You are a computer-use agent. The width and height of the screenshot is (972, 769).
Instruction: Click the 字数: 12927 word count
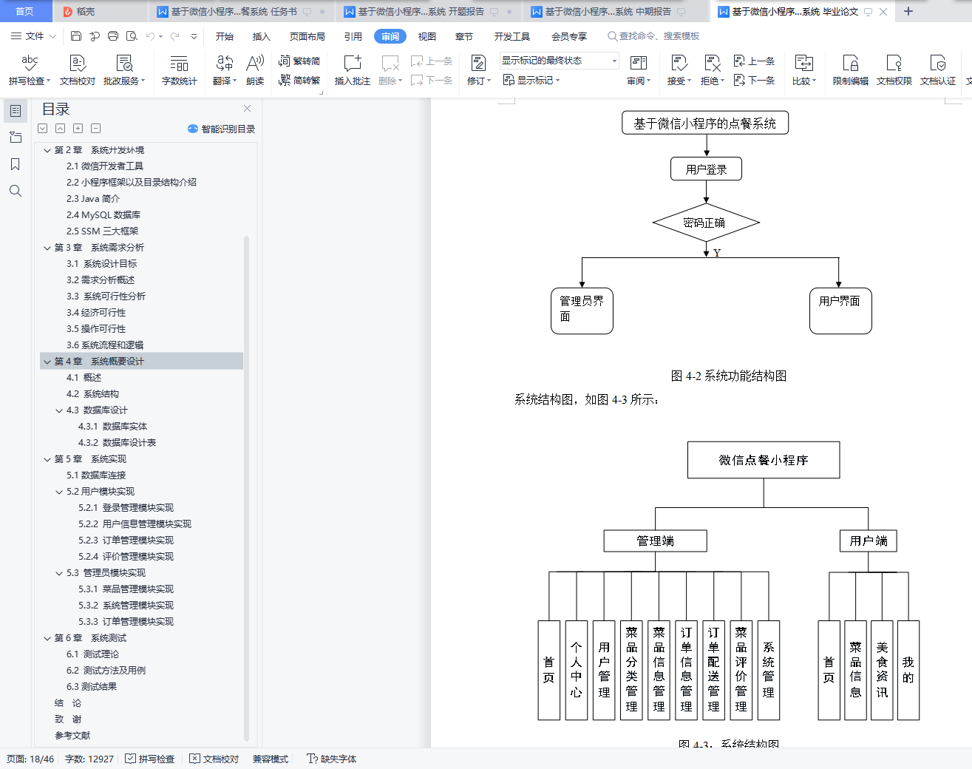89,759
